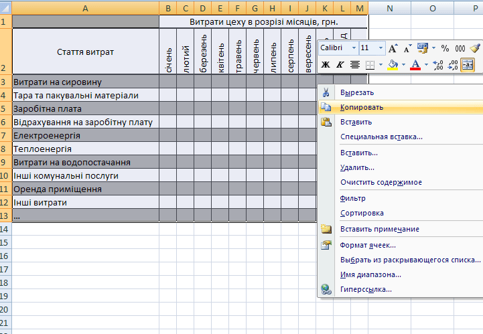Screen dimensions: 483x334
Task: Choose Вырезать from the context menu
Action: point(401,92)
